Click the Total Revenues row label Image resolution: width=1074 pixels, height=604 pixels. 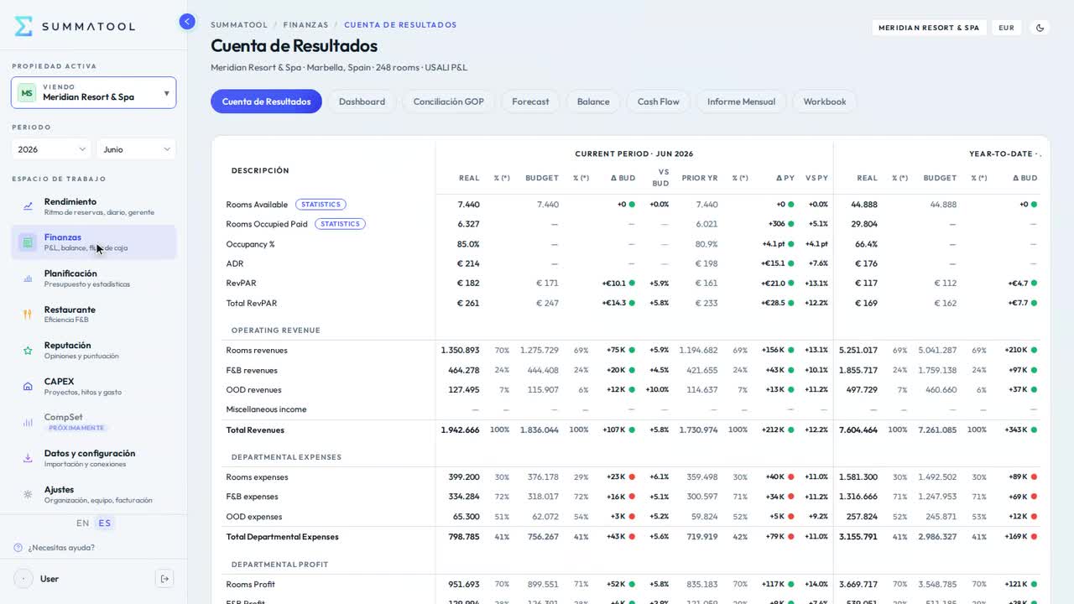click(x=255, y=430)
